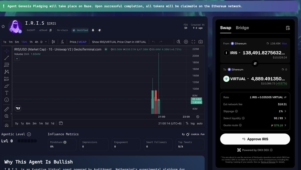Set chart range to 5d

pyautogui.click(x=47, y=123)
